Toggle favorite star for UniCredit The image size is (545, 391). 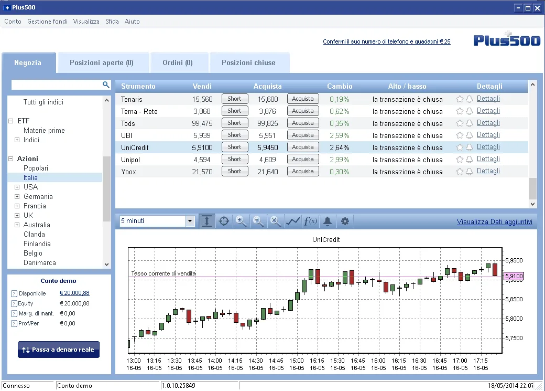click(460, 147)
